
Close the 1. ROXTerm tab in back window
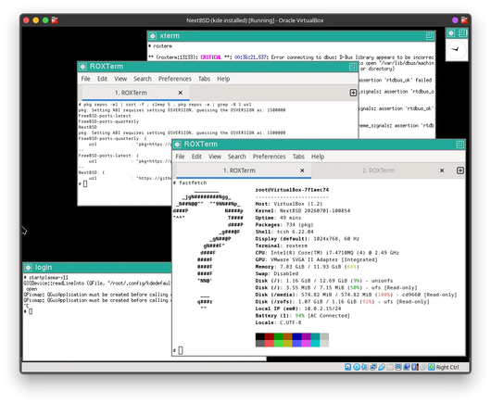[x=180, y=93]
